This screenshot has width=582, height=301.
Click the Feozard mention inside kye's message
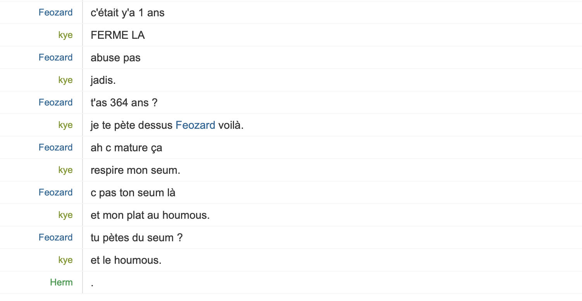click(195, 125)
